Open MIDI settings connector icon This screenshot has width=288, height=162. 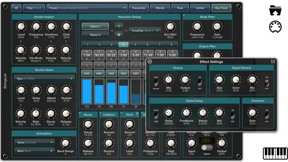[x=275, y=27]
